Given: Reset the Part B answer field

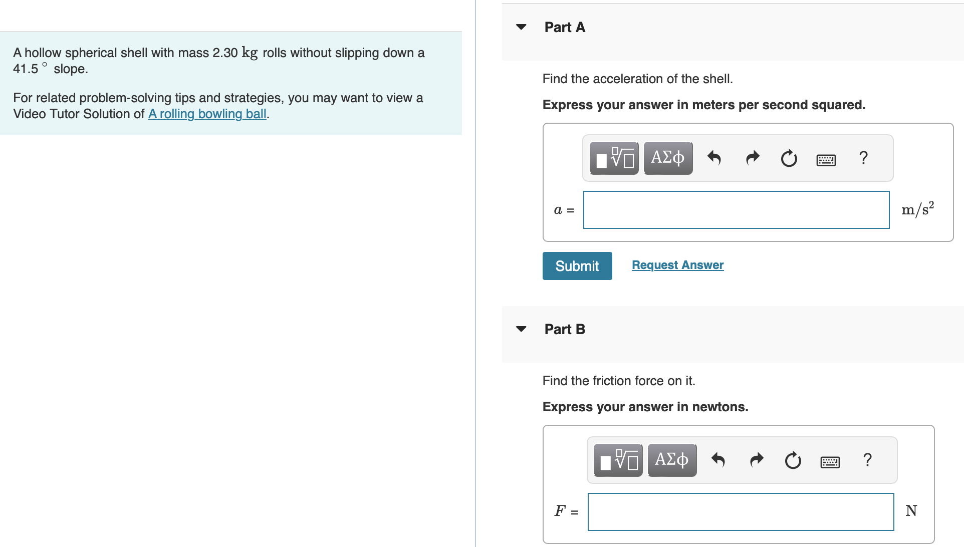Looking at the screenshot, I should 793,460.
